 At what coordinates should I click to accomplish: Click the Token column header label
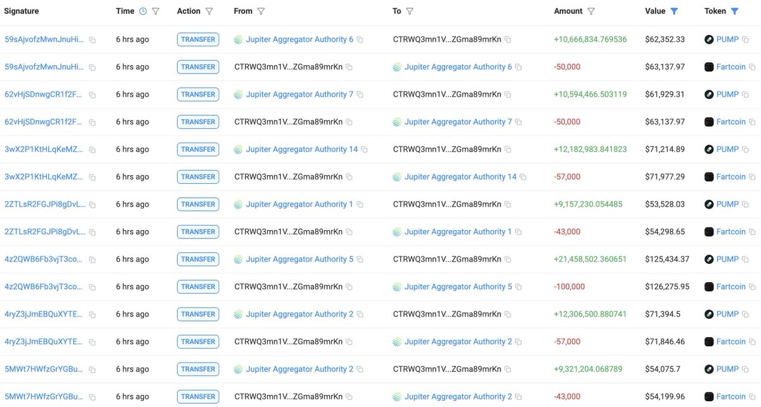pos(715,11)
